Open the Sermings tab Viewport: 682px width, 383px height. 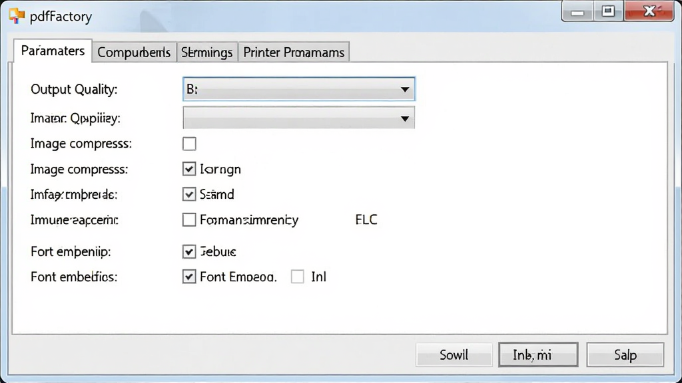click(x=207, y=52)
